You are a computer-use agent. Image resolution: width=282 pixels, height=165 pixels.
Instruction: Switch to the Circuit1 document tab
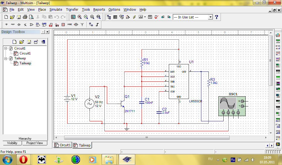point(63,145)
